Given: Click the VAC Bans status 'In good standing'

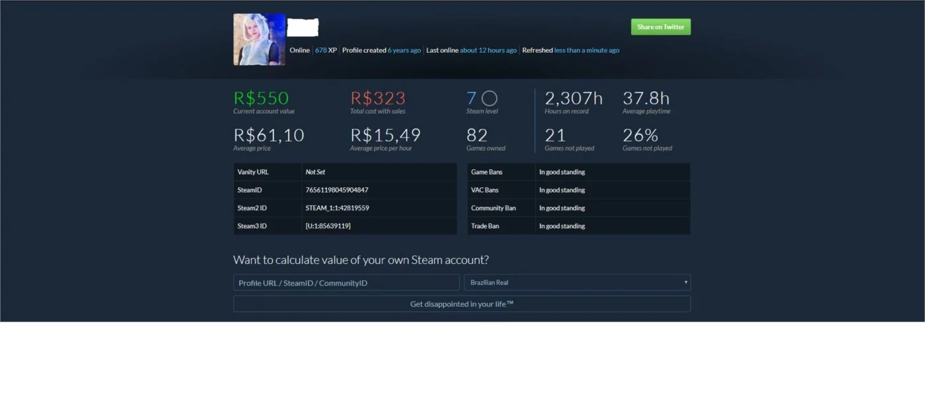Looking at the screenshot, I should pos(562,190).
